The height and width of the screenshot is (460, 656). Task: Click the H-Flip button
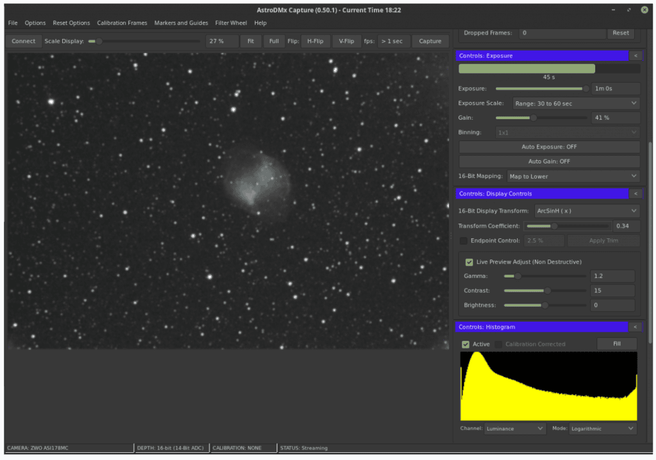315,41
